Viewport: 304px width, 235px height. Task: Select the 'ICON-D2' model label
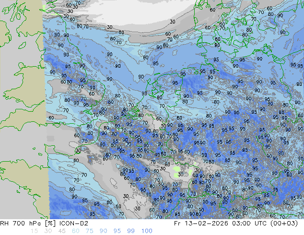pyautogui.click(x=74, y=223)
